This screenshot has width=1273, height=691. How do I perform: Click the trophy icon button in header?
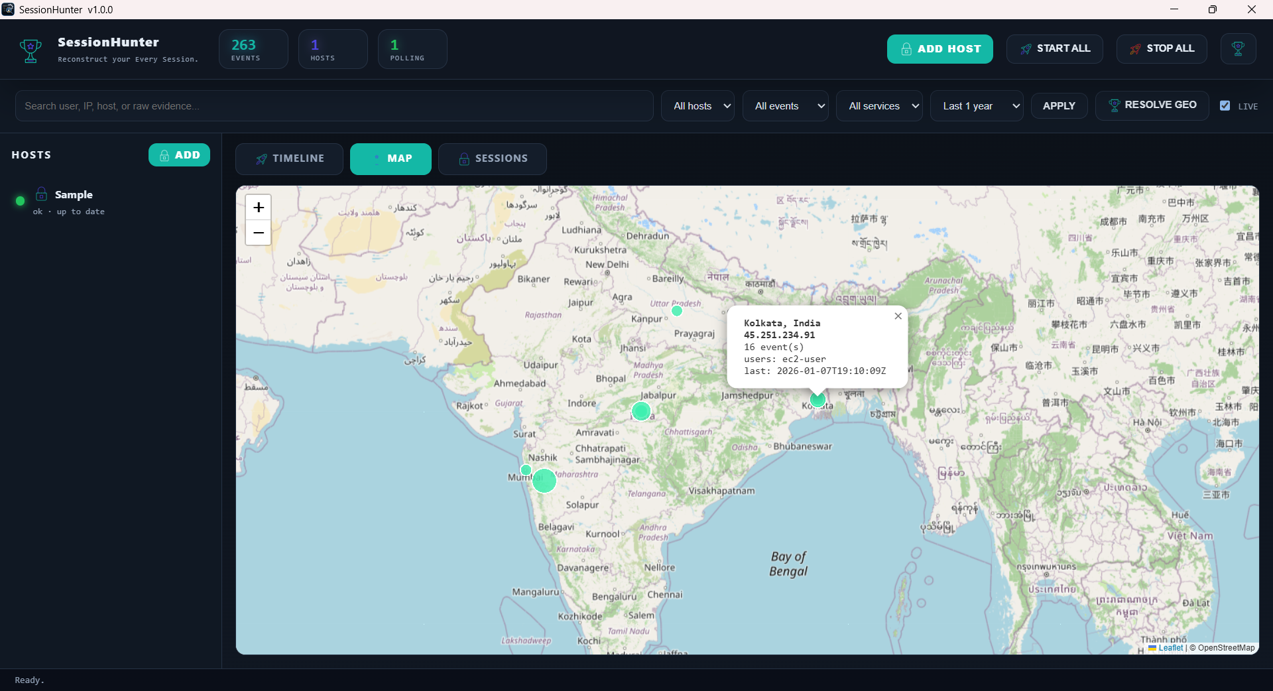(1238, 49)
